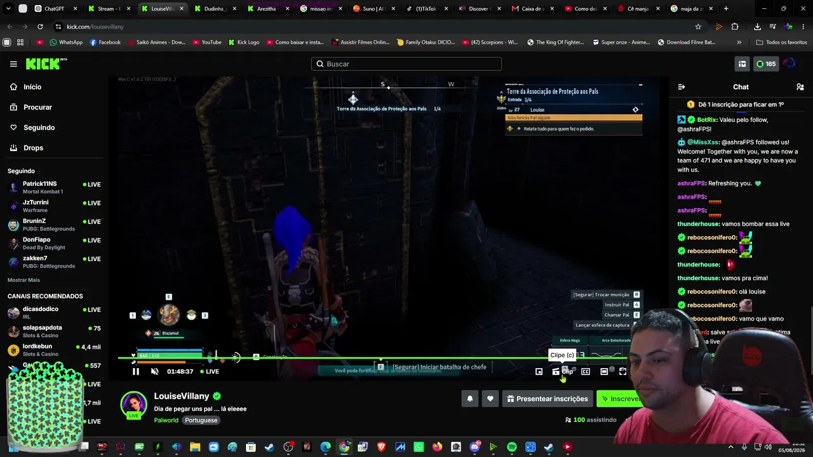
Task: Toggle follow heart for LouiseVillany
Action: pos(490,399)
